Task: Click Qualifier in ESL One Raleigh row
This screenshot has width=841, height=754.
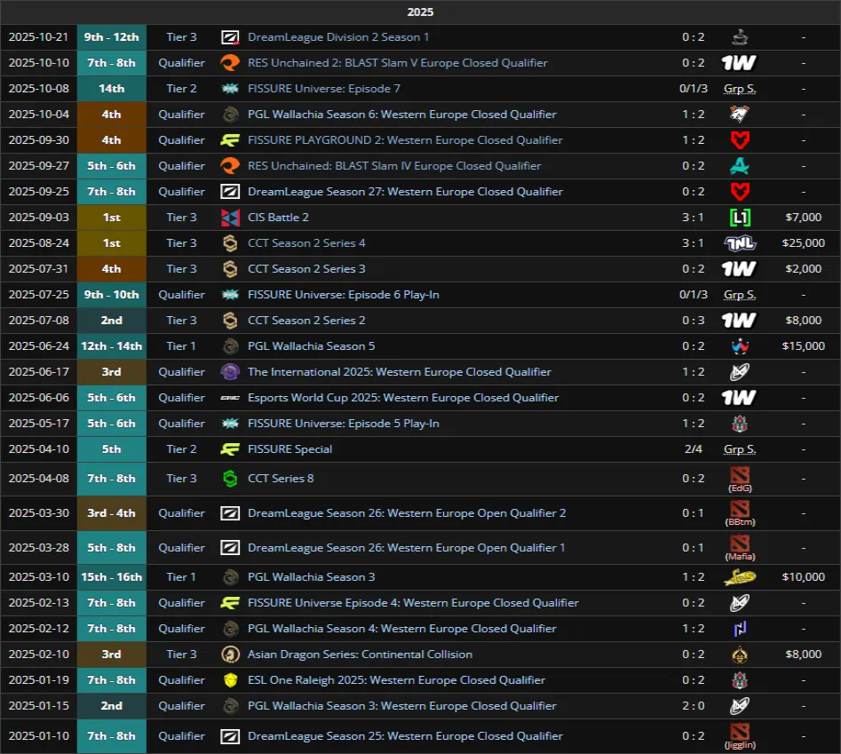Action: [181, 680]
